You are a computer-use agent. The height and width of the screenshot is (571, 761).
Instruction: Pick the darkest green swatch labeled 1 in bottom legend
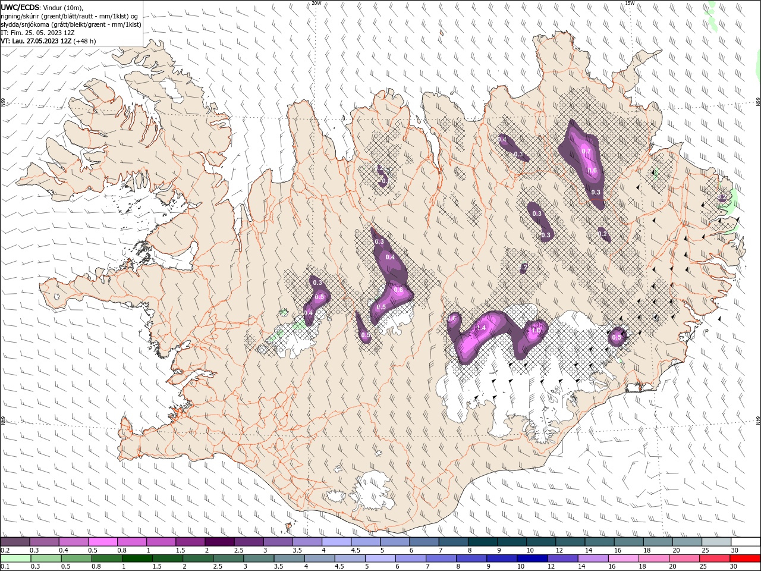tap(137, 559)
